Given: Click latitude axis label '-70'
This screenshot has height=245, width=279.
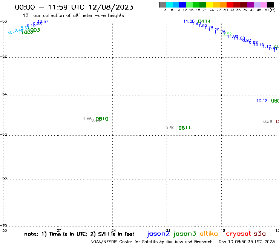Looking at the screenshot, I should (x=3, y=226).
